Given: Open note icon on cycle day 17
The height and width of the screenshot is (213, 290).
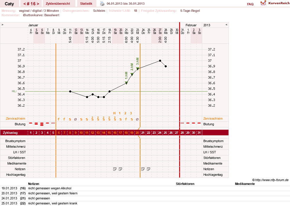Looking at the screenshot, I should (x=120, y=169).
